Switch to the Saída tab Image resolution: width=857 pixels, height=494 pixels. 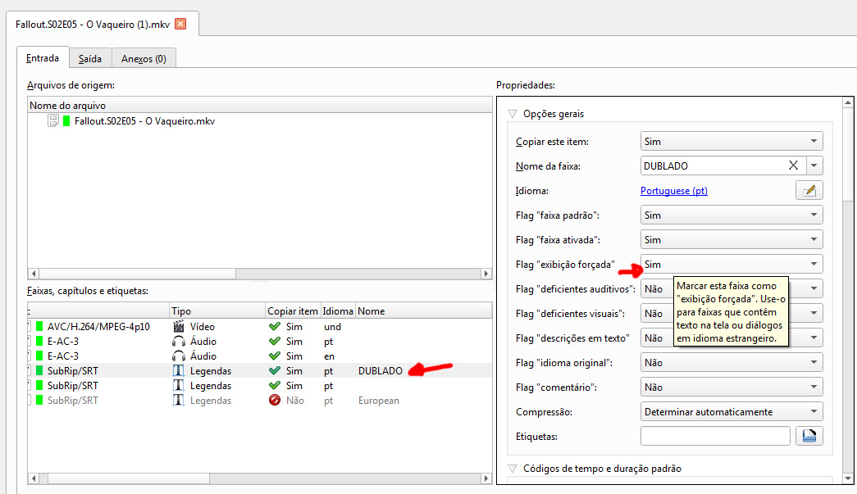click(90, 58)
